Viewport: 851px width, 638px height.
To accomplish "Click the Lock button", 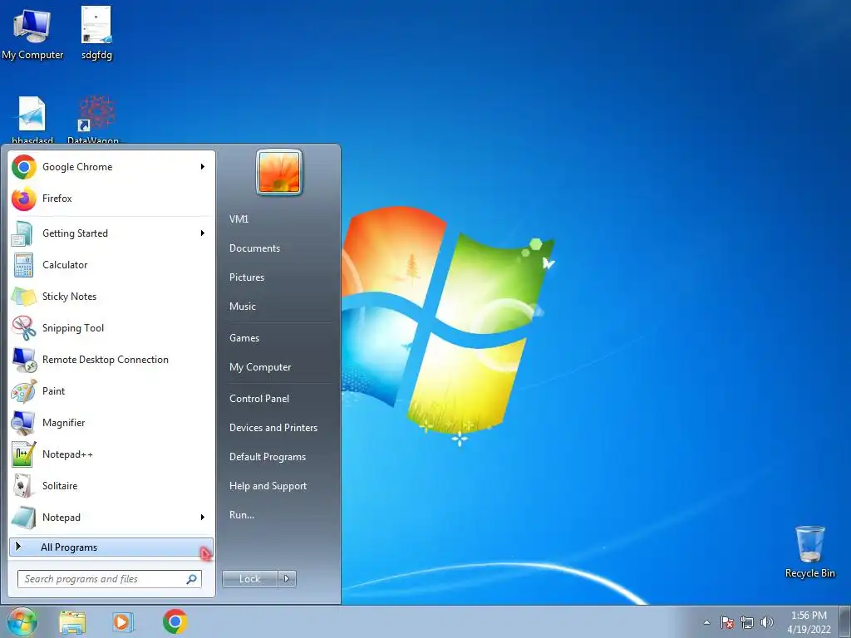I will [x=250, y=579].
